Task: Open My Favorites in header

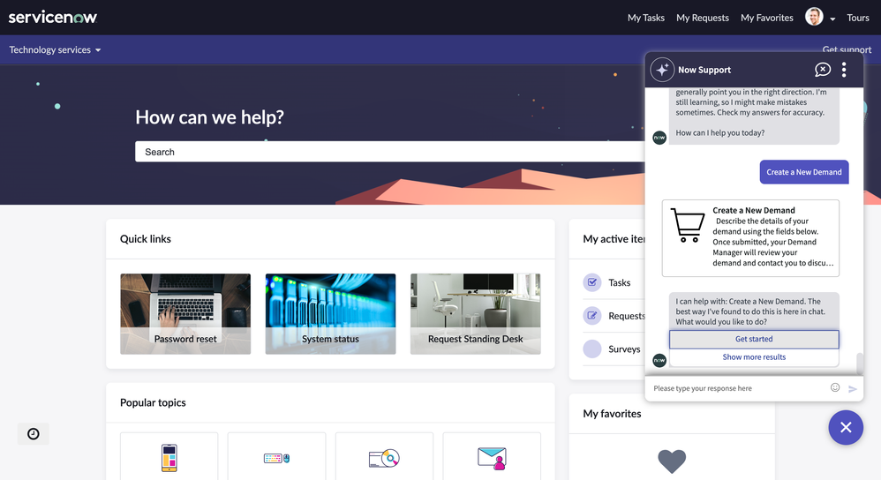Action: pyautogui.click(x=767, y=18)
